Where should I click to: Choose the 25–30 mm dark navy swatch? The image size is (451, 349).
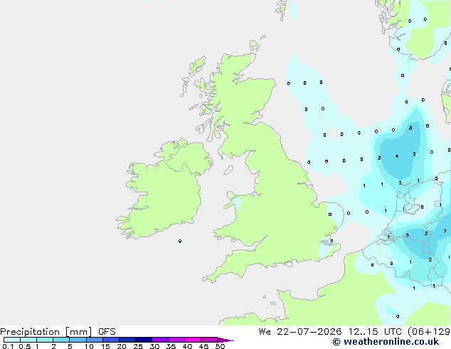(144, 340)
